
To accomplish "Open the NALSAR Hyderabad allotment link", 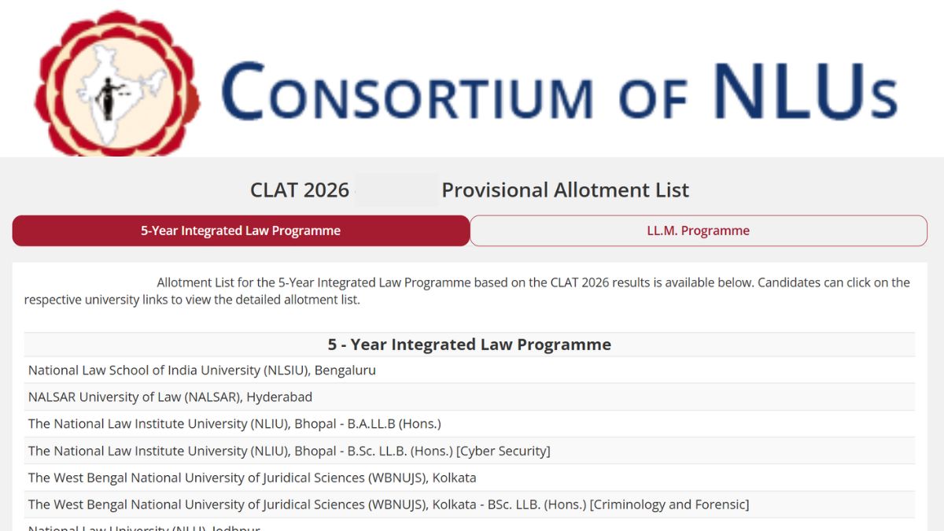I will tap(170, 396).
